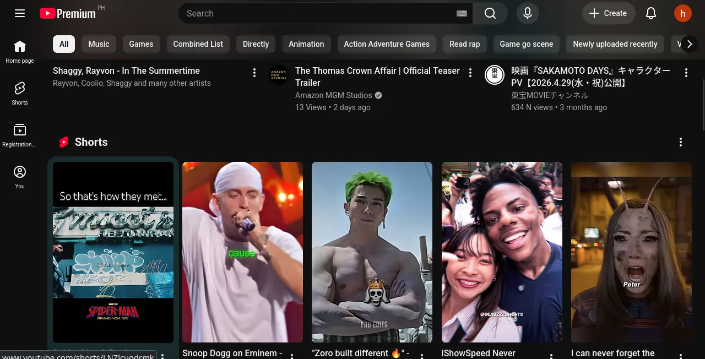The image size is (705, 359).
Task: Play the Spider-Man Brand New Day short
Action: click(113, 252)
